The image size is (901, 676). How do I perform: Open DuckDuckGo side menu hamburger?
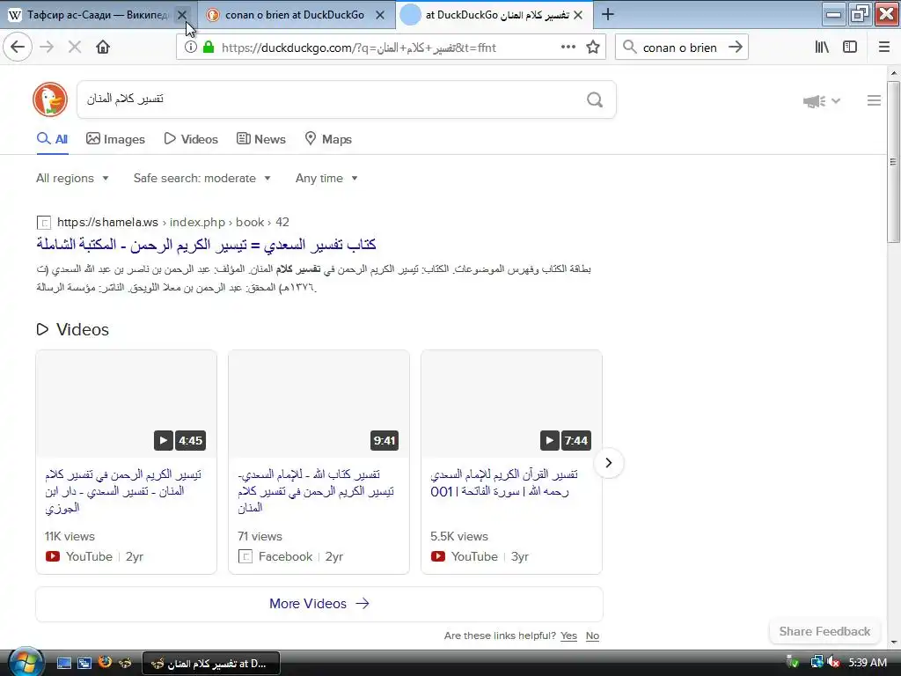click(874, 100)
